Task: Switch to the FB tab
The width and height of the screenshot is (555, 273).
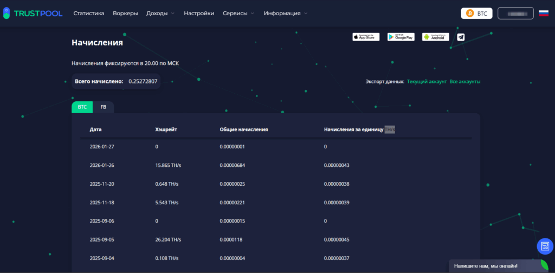Action: tap(104, 107)
